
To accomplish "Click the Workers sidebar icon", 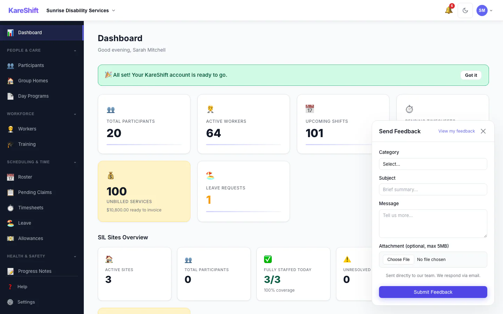I will click(x=10, y=129).
